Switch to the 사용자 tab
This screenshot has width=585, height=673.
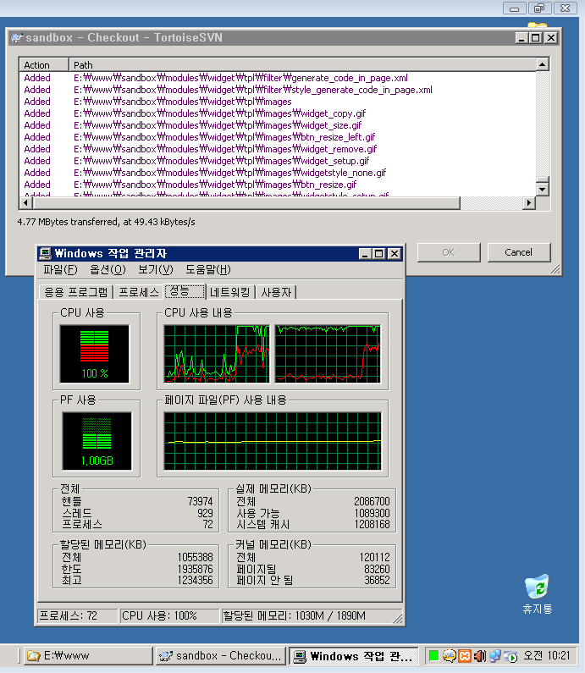pyautogui.click(x=276, y=292)
